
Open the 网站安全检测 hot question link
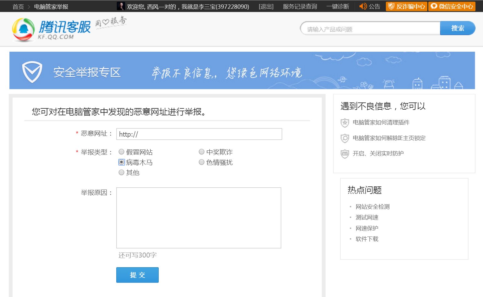point(372,206)
